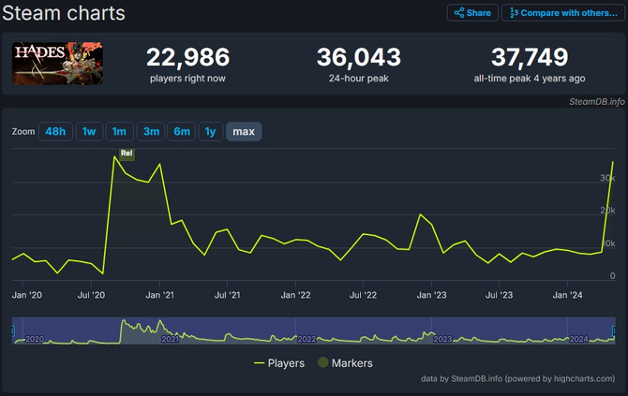Open the SteamDB.info link in footer

click(x=477, y=379)
